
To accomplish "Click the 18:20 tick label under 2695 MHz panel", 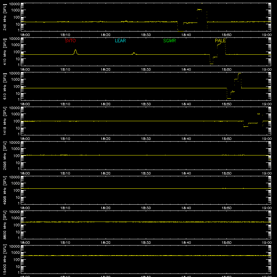I will click(106, 173).
